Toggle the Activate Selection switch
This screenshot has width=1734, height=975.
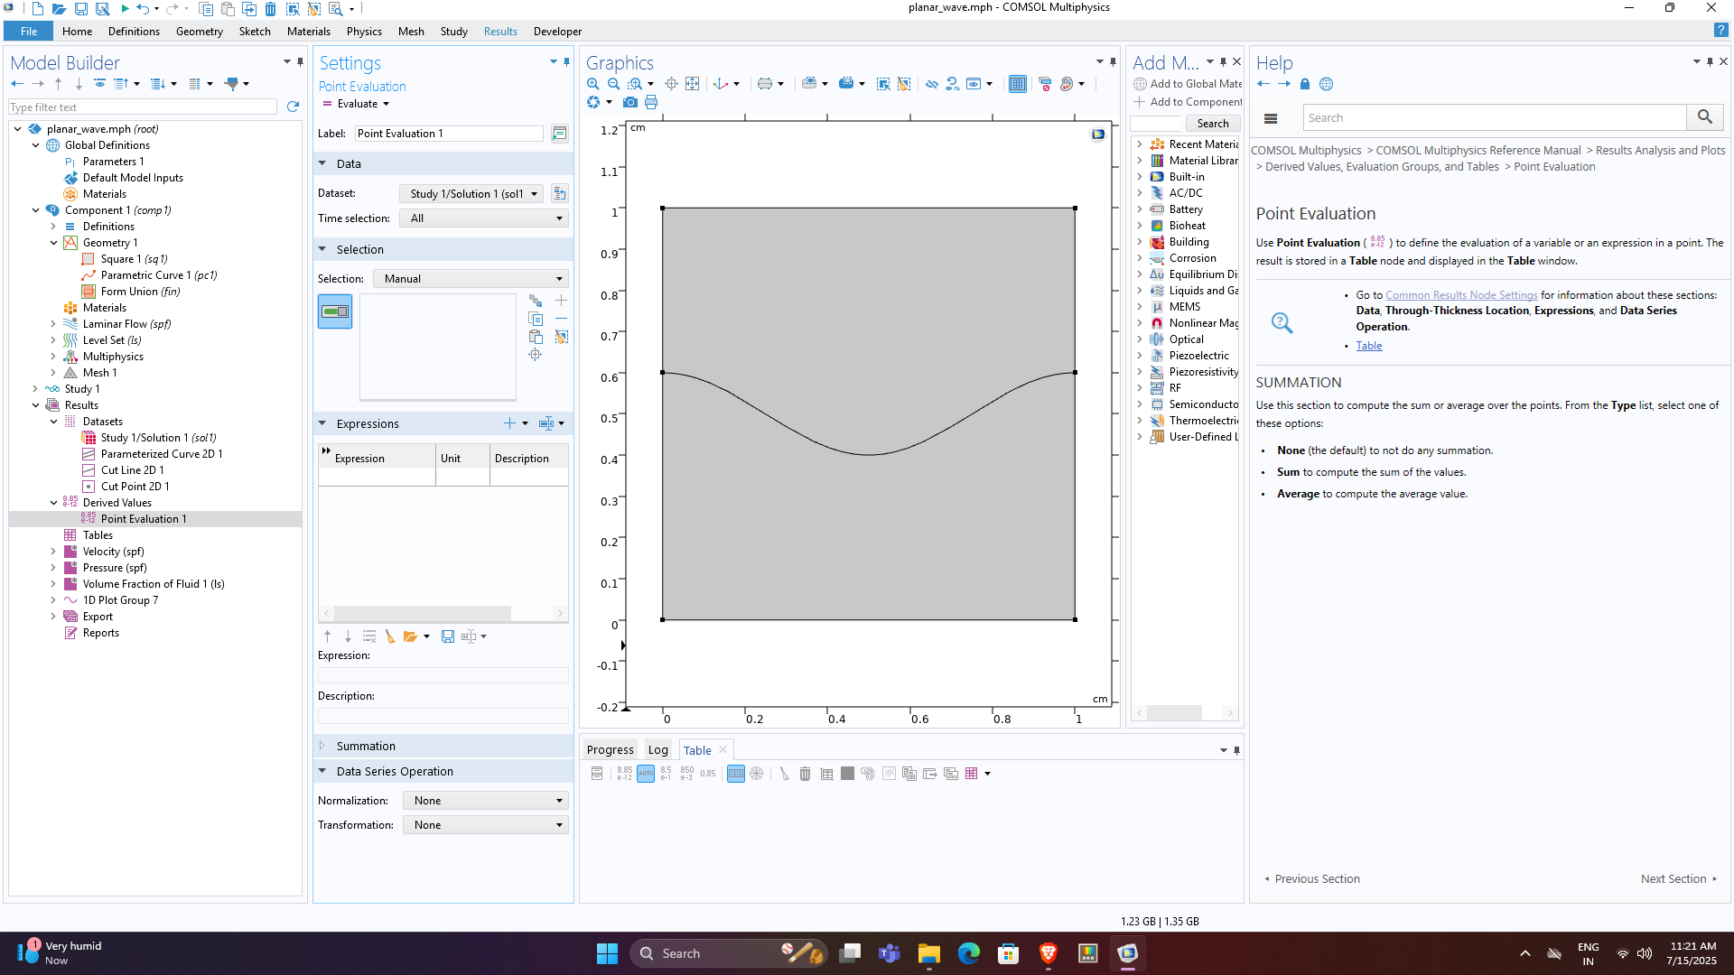[335, 311]
